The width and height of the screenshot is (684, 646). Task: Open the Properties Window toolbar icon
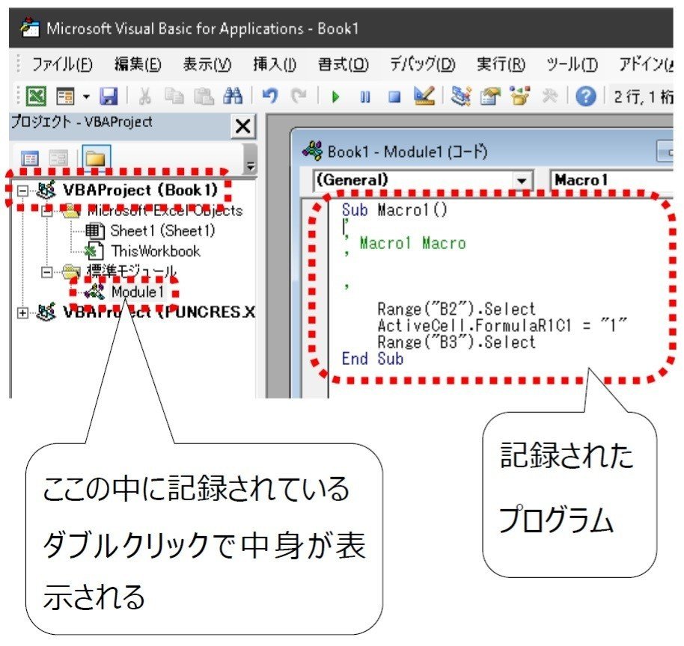490,96
